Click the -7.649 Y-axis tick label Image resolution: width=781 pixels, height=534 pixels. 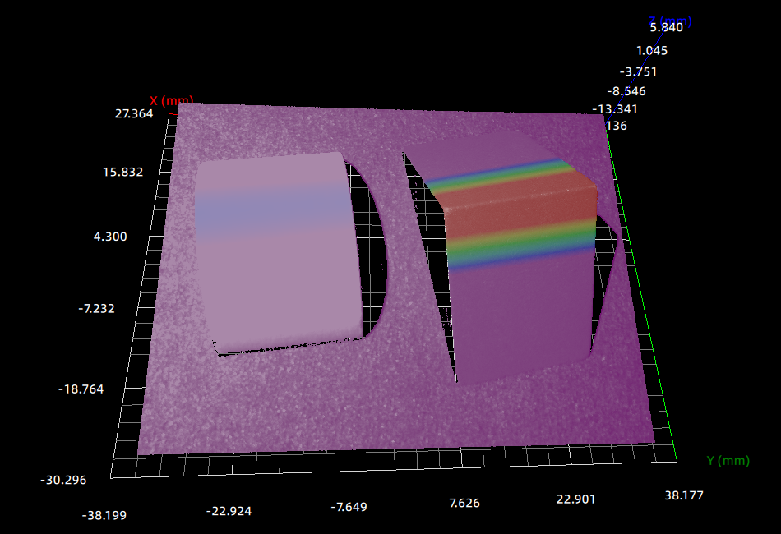(x=354, y=507)
